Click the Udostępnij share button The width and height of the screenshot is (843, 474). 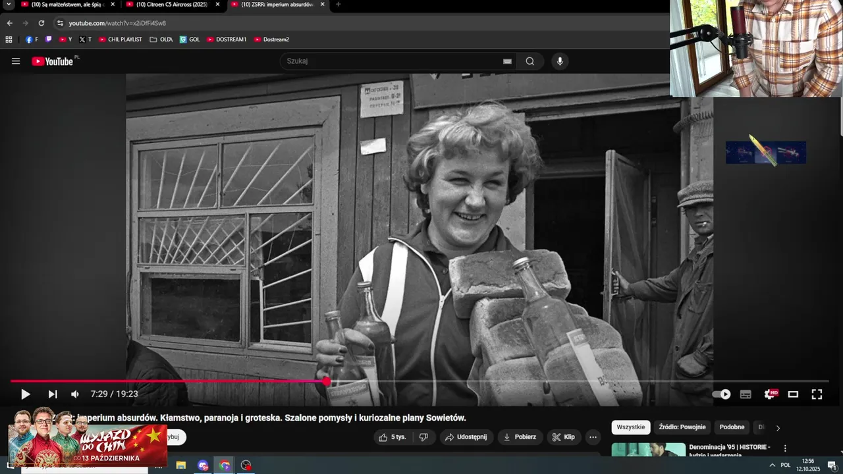pyautogui.click(x=466, y=436)
